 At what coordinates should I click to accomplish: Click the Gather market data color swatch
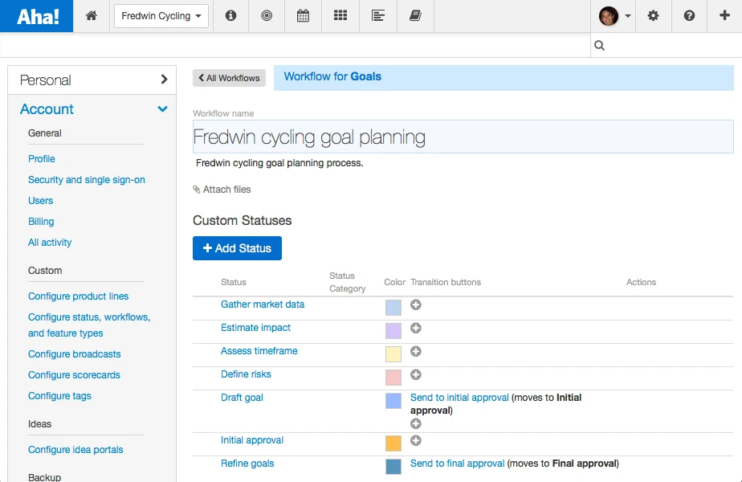(393, 308)
